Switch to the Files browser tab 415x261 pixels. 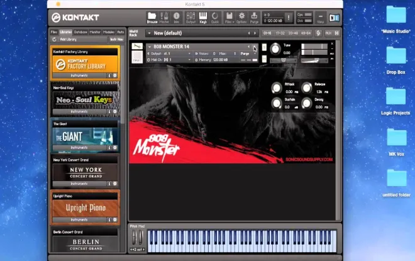53,32
